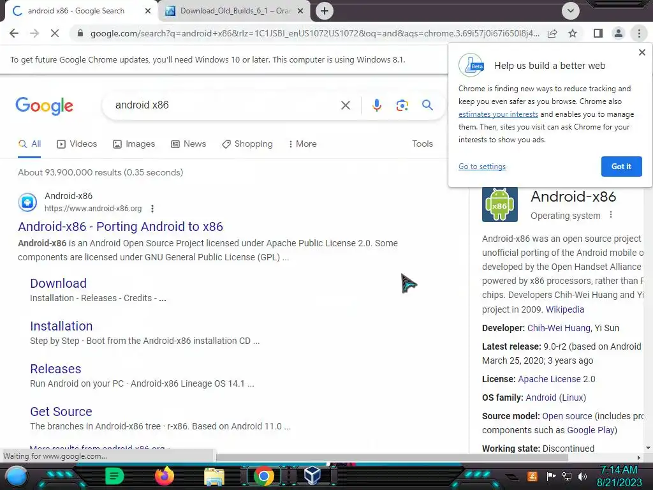The image size is (653, 490).
Task: Open File Explorer from the taskbar
Action: (214, 477)
